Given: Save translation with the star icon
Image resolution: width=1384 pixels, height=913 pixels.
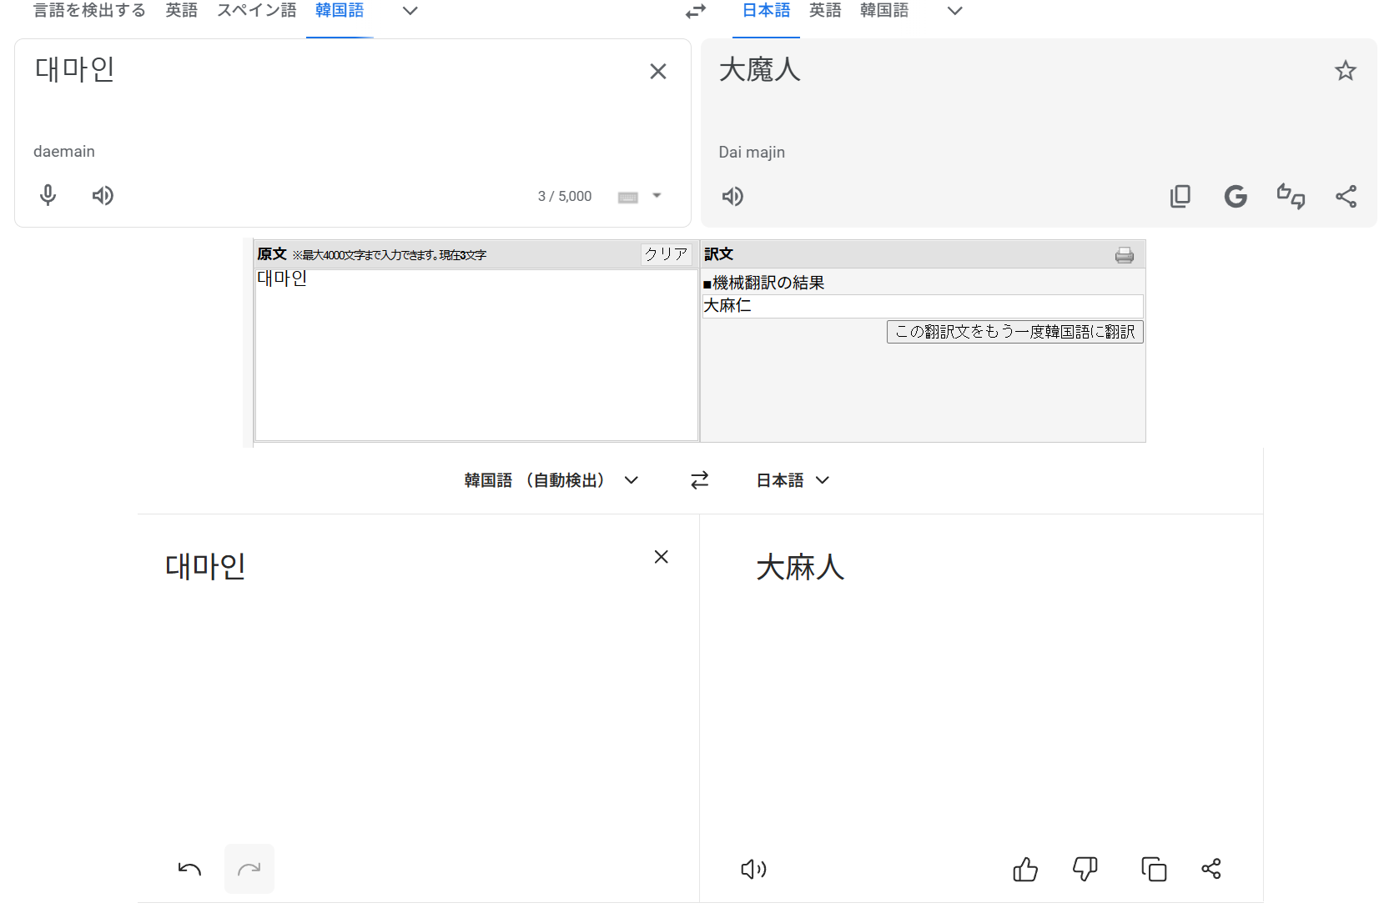Looking at the screenshot, I should coord(1345,71).
